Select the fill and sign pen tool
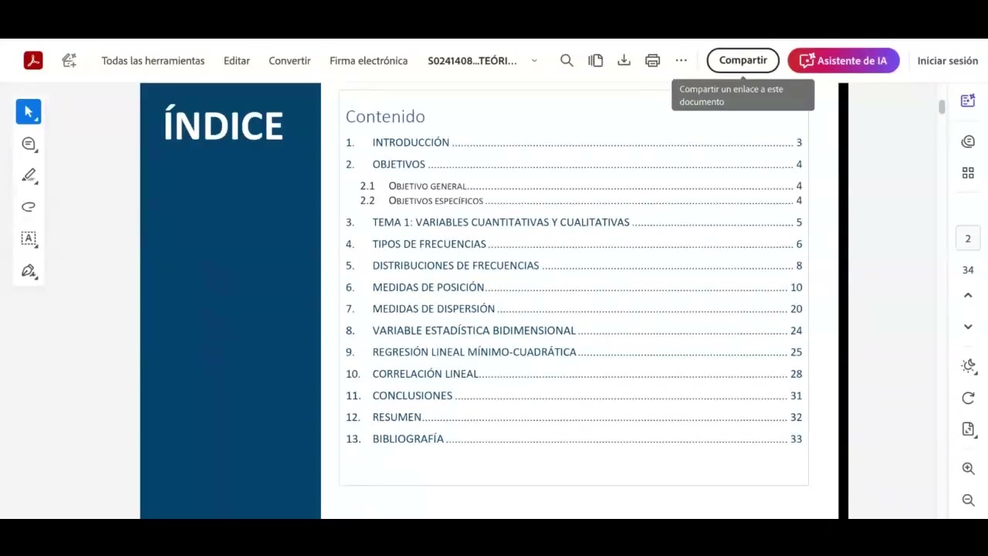 click(29, 271)
